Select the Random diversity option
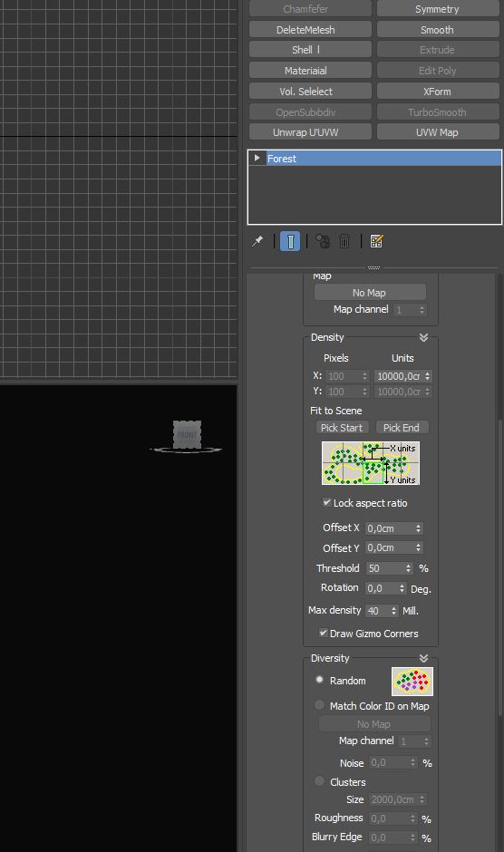Image resolution: width=504 pixels, height=852 pixels. (x=320, y=680)
